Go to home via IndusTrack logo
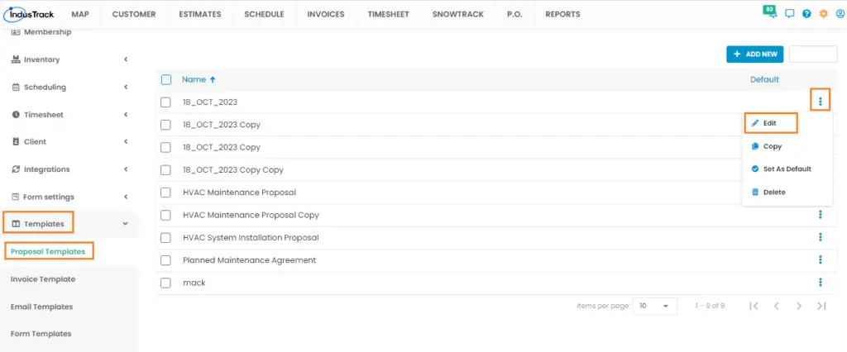 29,14
